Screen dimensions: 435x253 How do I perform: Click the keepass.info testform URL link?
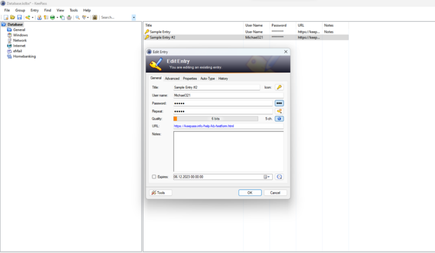click(x=203, y=126)
